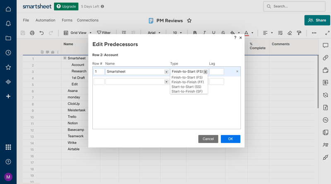Click the Undo arrow in toolbar

42,33
